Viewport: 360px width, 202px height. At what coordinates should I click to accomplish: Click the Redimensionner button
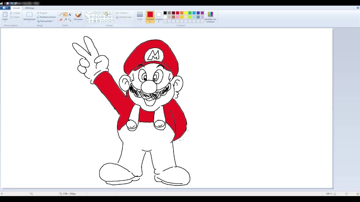tap(47, 17)
